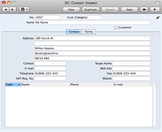Click the Cancel button

pos(110,10)
